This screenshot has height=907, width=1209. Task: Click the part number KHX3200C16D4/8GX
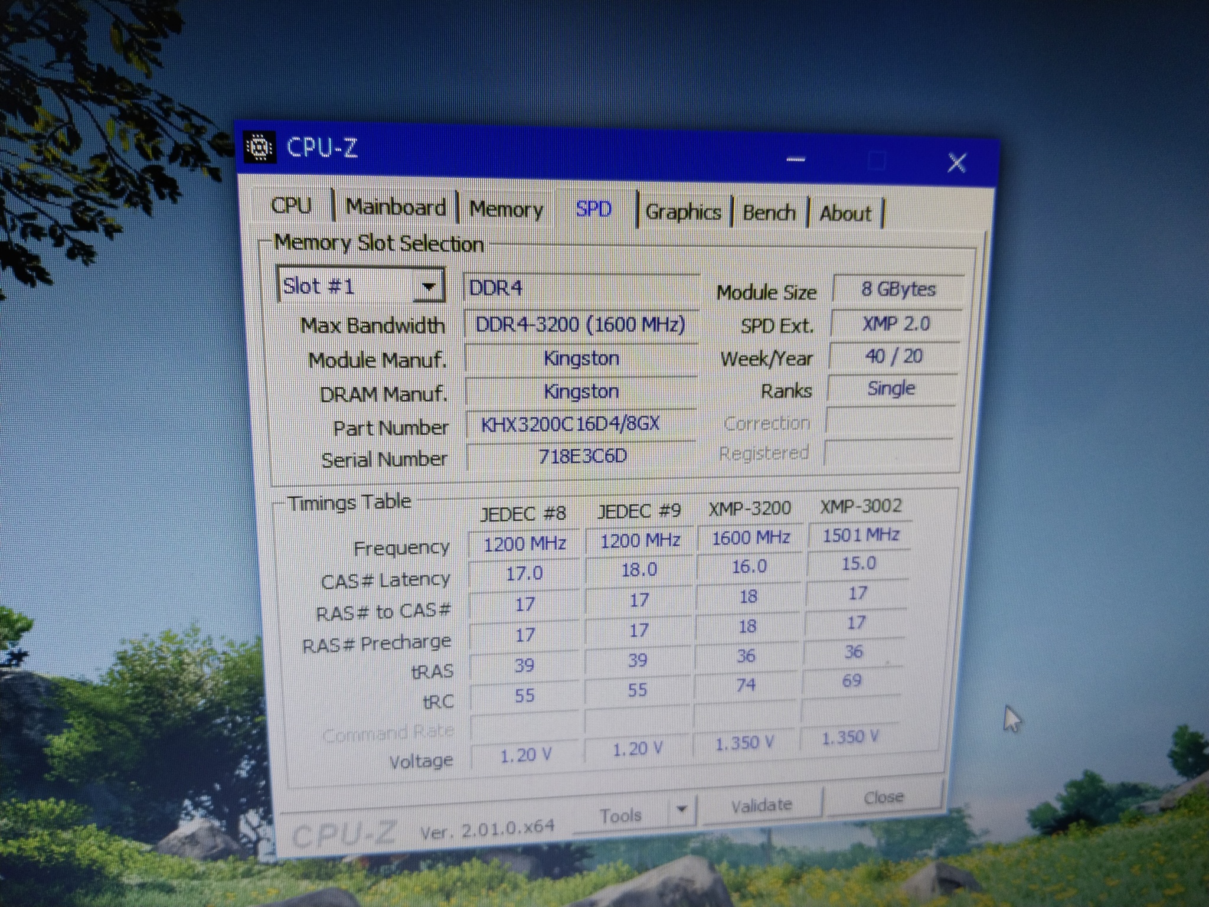pos(581,424)
